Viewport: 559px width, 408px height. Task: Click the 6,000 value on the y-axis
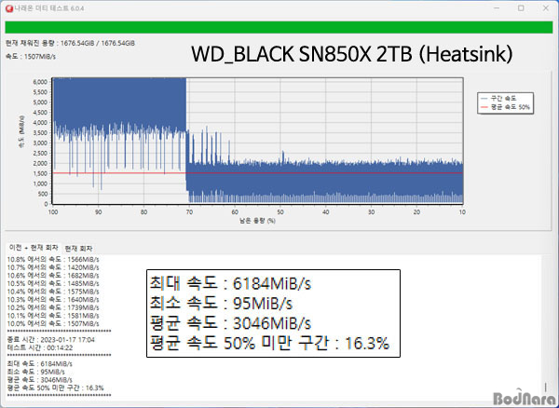pyautogui.click(x=40, y=82)
